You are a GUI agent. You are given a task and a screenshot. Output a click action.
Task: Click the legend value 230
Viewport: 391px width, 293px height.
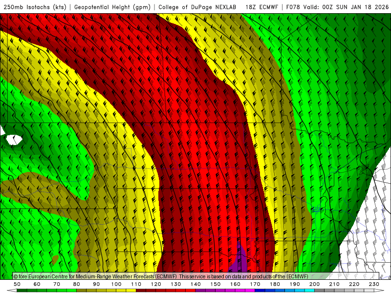(374, 284)
